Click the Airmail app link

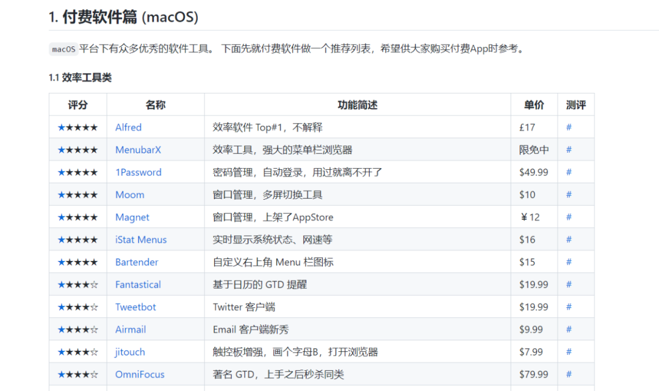tap(131, 329)
